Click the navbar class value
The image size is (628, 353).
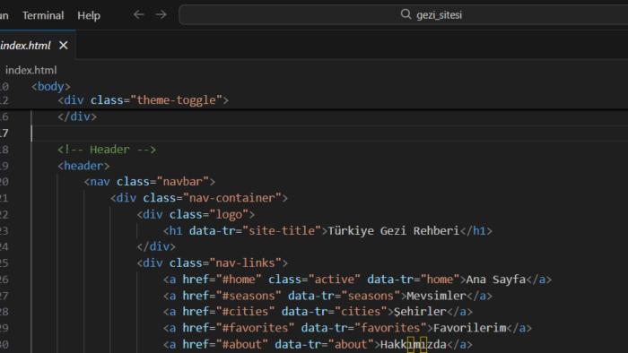pos(183,182)
